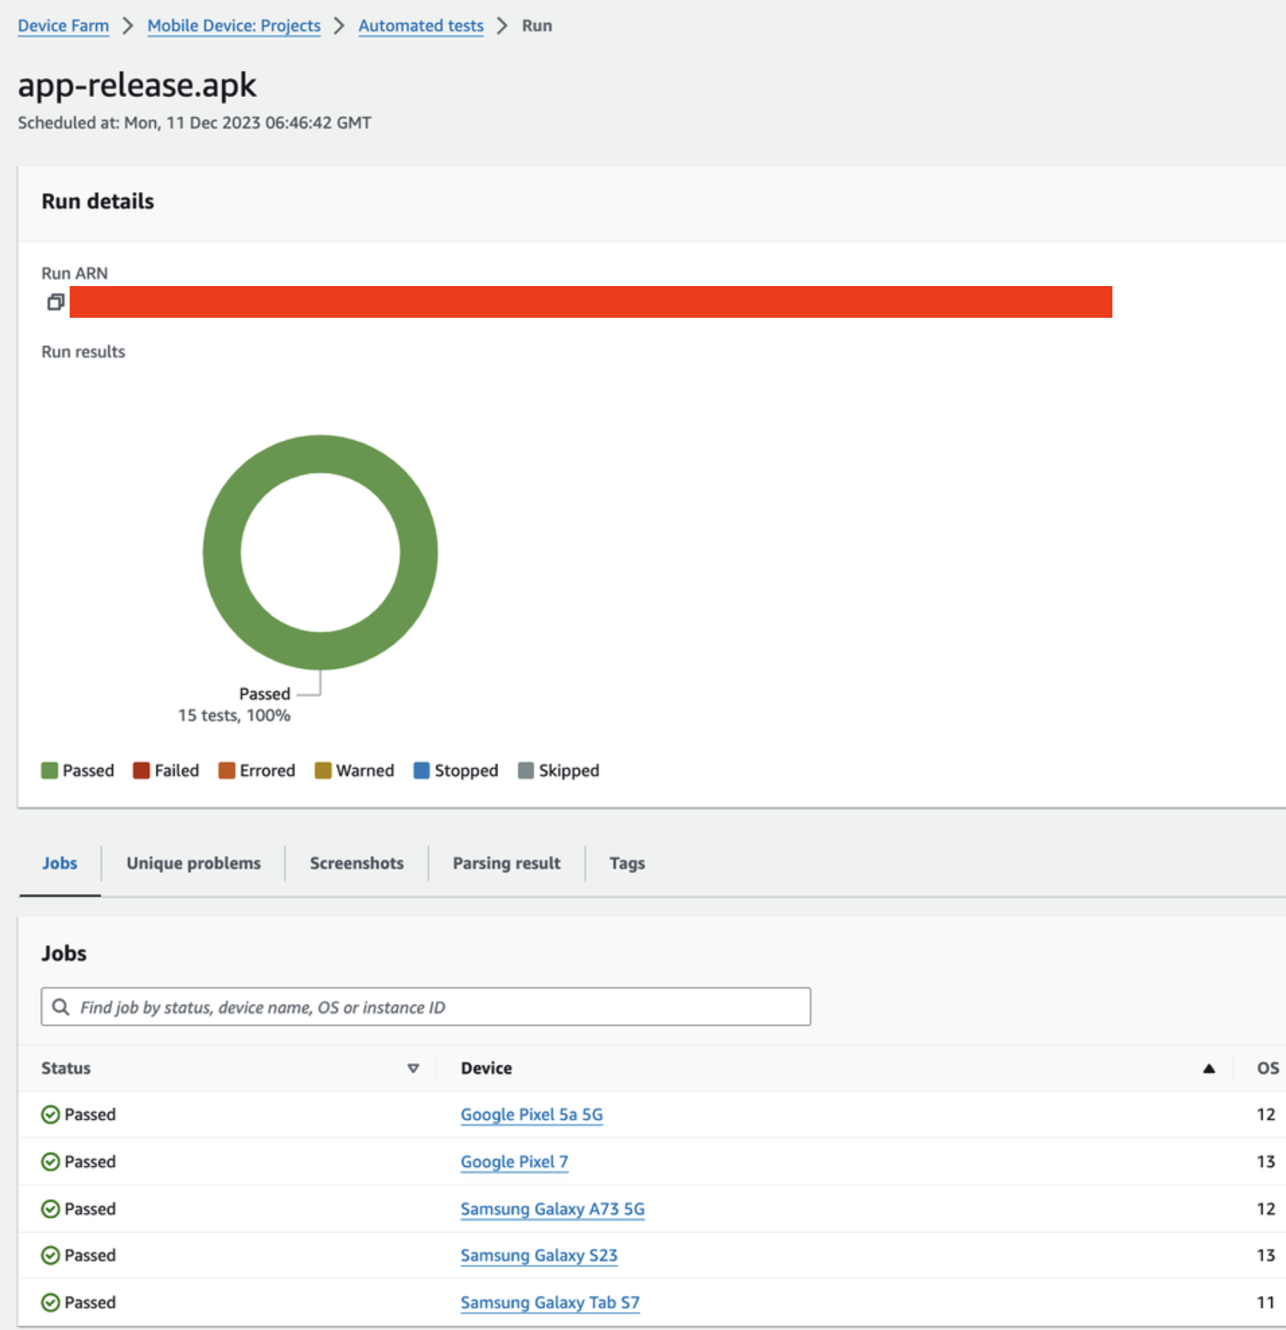Viewport: 1286px width, 1330px height.
Task: Copy the Run ARN with copy icon
Action: click(x=55, y=302)
